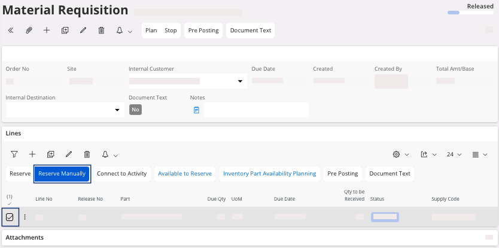
Task: Open the Internal Destination dropdown
Action: tap(117, 110)
